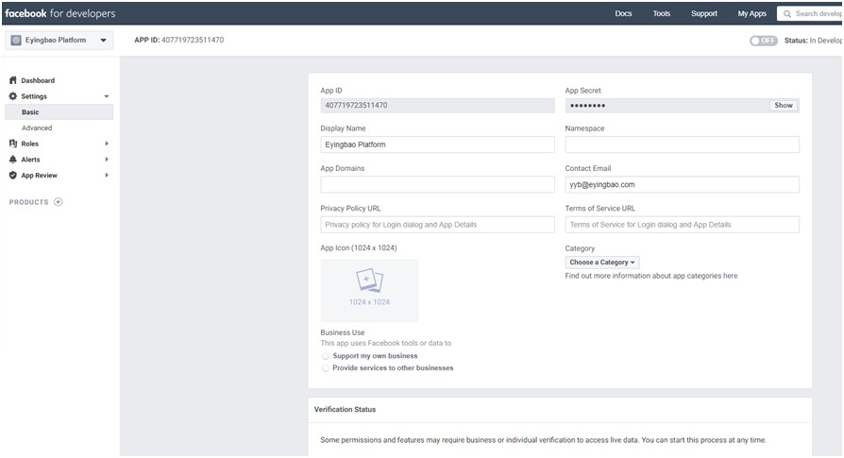Click the Alerts bell icon
The image size is (844, 458).
point(13,160)
